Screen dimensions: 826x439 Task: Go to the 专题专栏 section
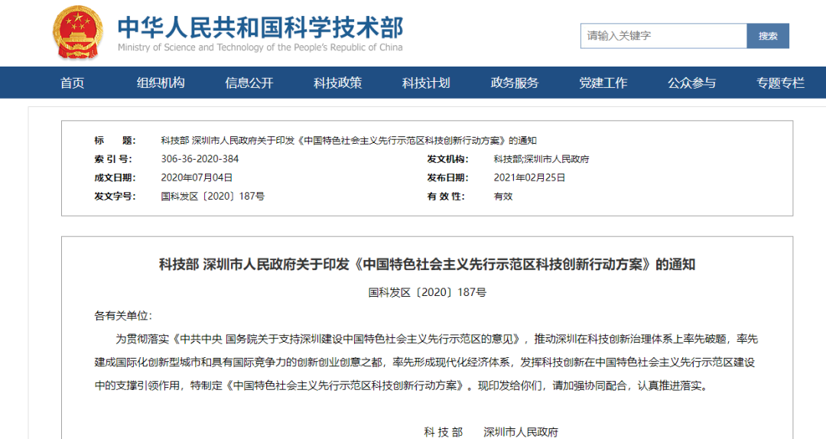click(780, 83)
